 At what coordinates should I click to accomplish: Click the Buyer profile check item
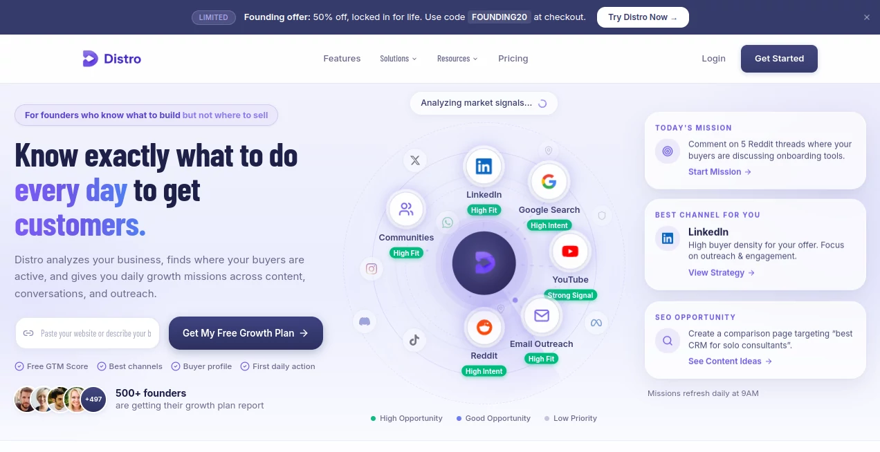click(201, 366)
